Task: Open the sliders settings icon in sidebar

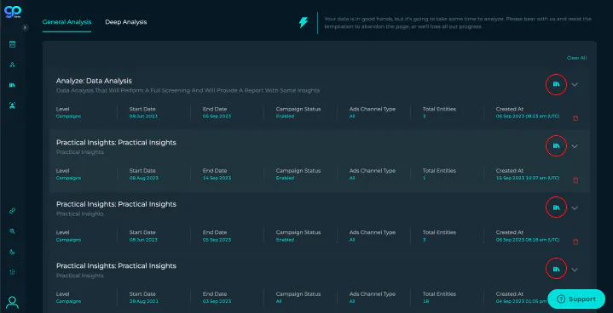Action: pos(13,272)
